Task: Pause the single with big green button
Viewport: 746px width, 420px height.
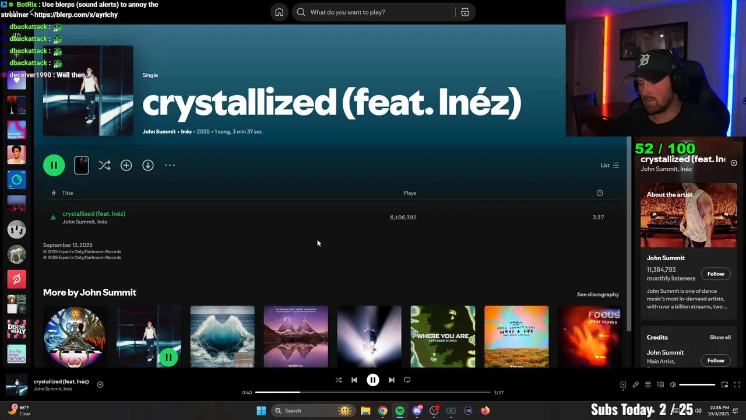Action: point(54,165)
